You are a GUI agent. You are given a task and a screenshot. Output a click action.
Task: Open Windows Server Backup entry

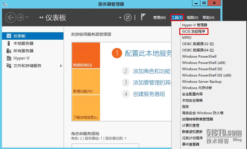pyautogui.click(x=202, y=82)
